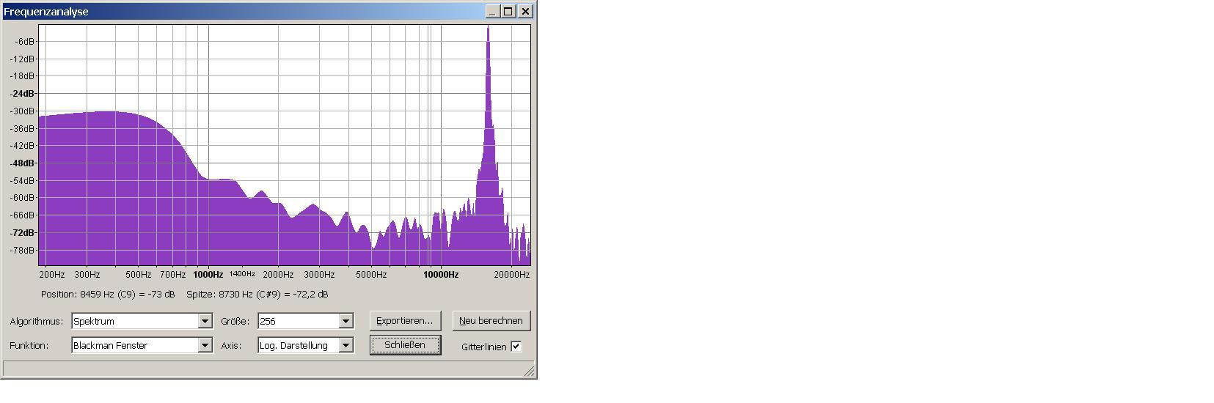
Task: Click the Frequenzanalyse title bar text
Action: (x=46, y=12)
